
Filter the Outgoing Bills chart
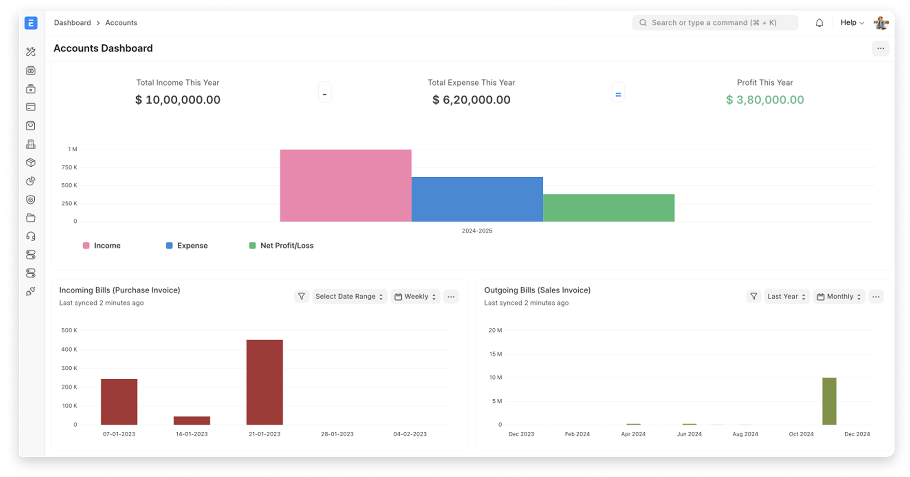(x=754, y=296)
